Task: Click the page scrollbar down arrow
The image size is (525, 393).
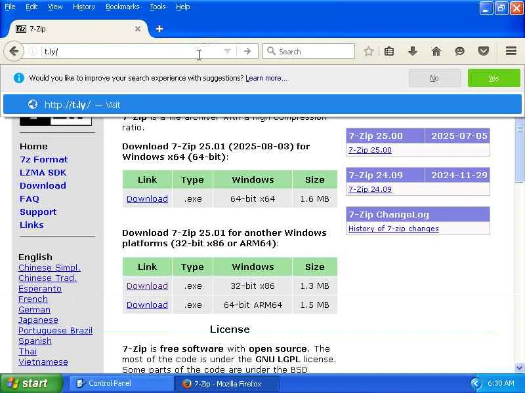Action: [519, 367]
